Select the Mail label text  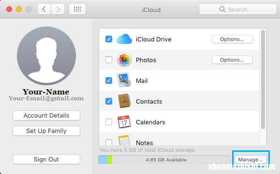point(142,81)
